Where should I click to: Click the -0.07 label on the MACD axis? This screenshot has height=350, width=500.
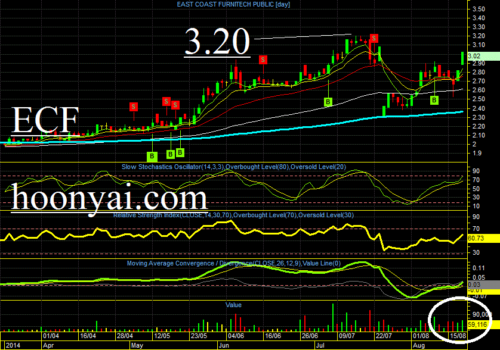[479, 296]
